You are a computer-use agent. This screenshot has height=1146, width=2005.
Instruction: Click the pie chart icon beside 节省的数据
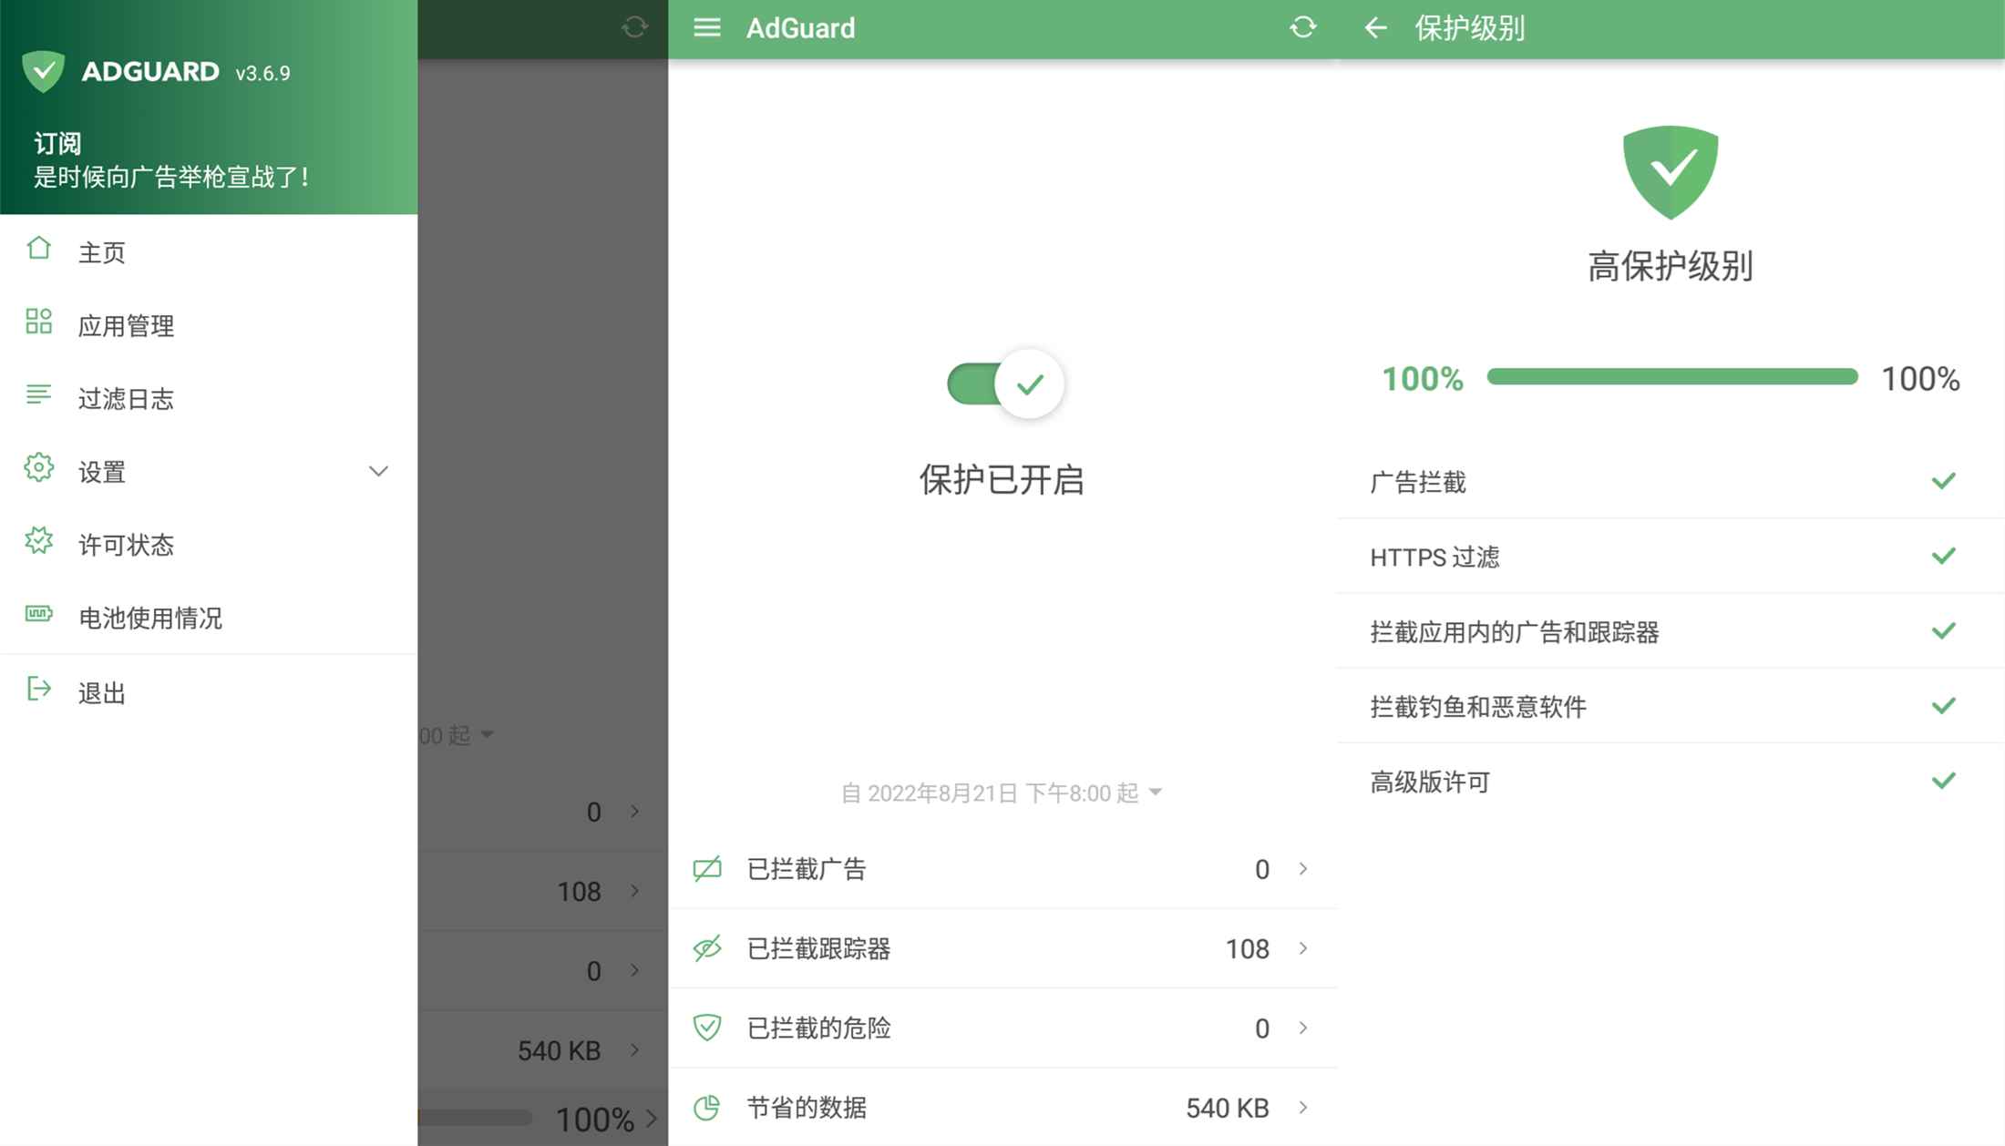point(707,1108)
